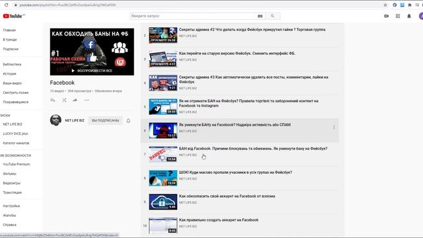Open video titled Секреты админа #3

pyautogui.click(x=254, y=79)
